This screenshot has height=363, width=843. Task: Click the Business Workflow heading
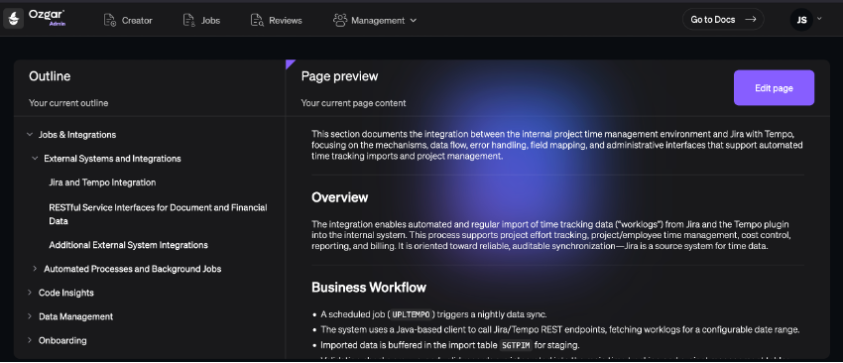point(369,288)
